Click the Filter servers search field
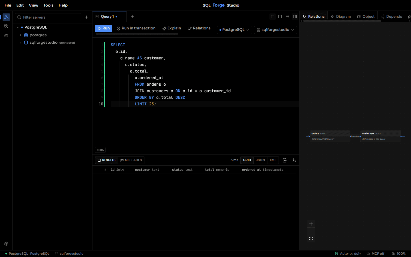411x257 pixels. tap(48, 17)
